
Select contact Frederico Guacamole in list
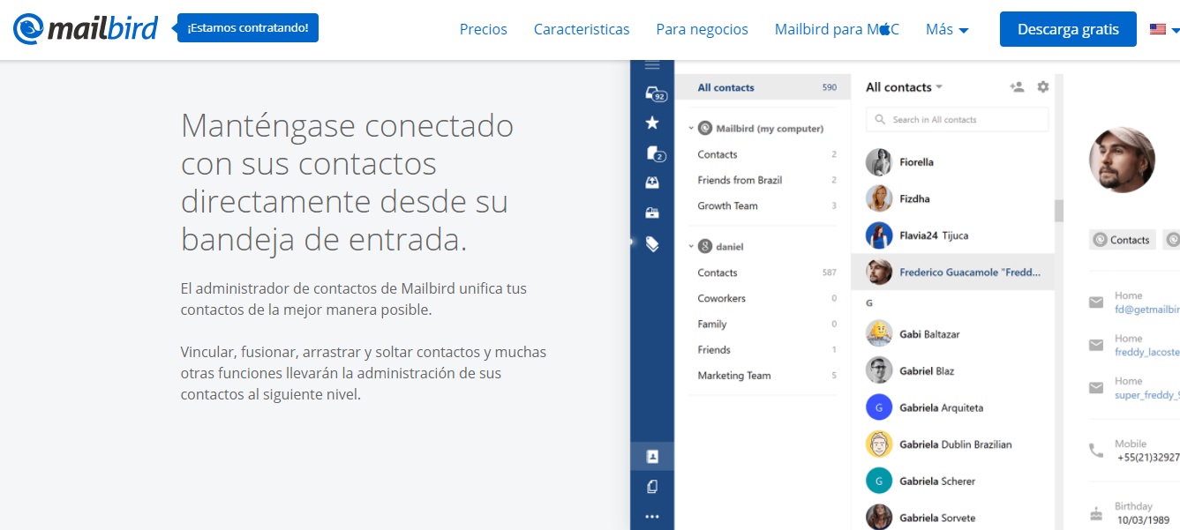(x=953, y=272)
